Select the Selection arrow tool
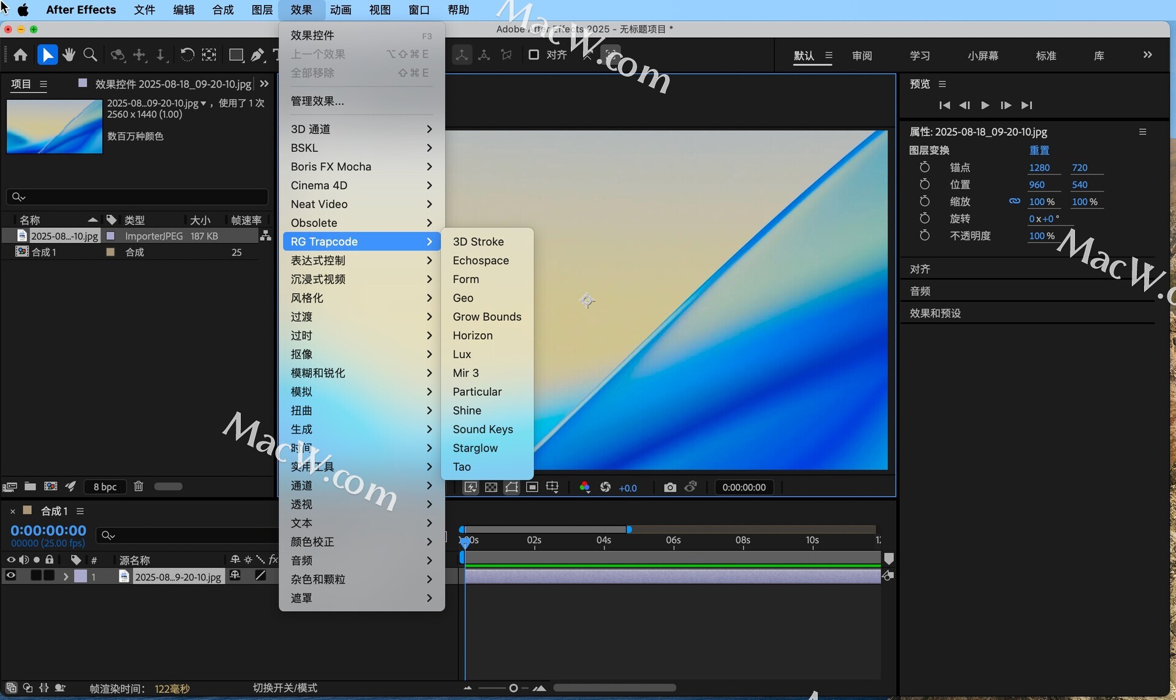The image size is (1176, 700). click(x=47, y=55)
